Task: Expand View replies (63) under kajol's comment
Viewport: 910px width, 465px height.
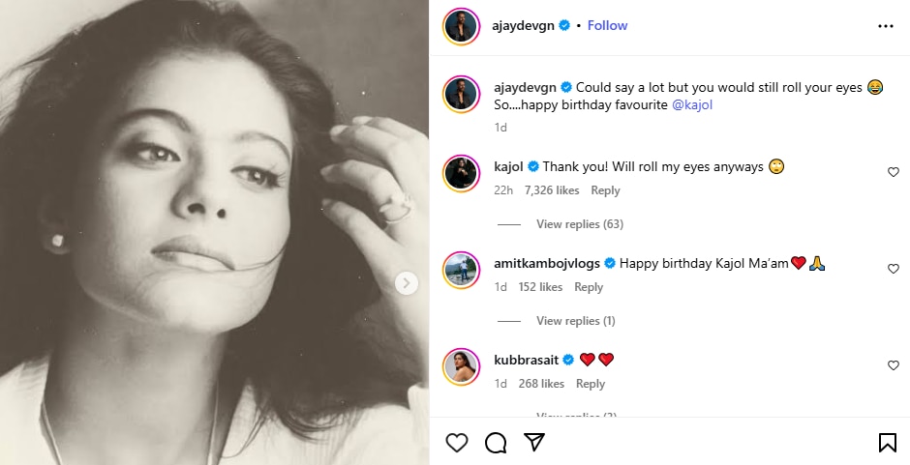Action: [x=579, y=224]
